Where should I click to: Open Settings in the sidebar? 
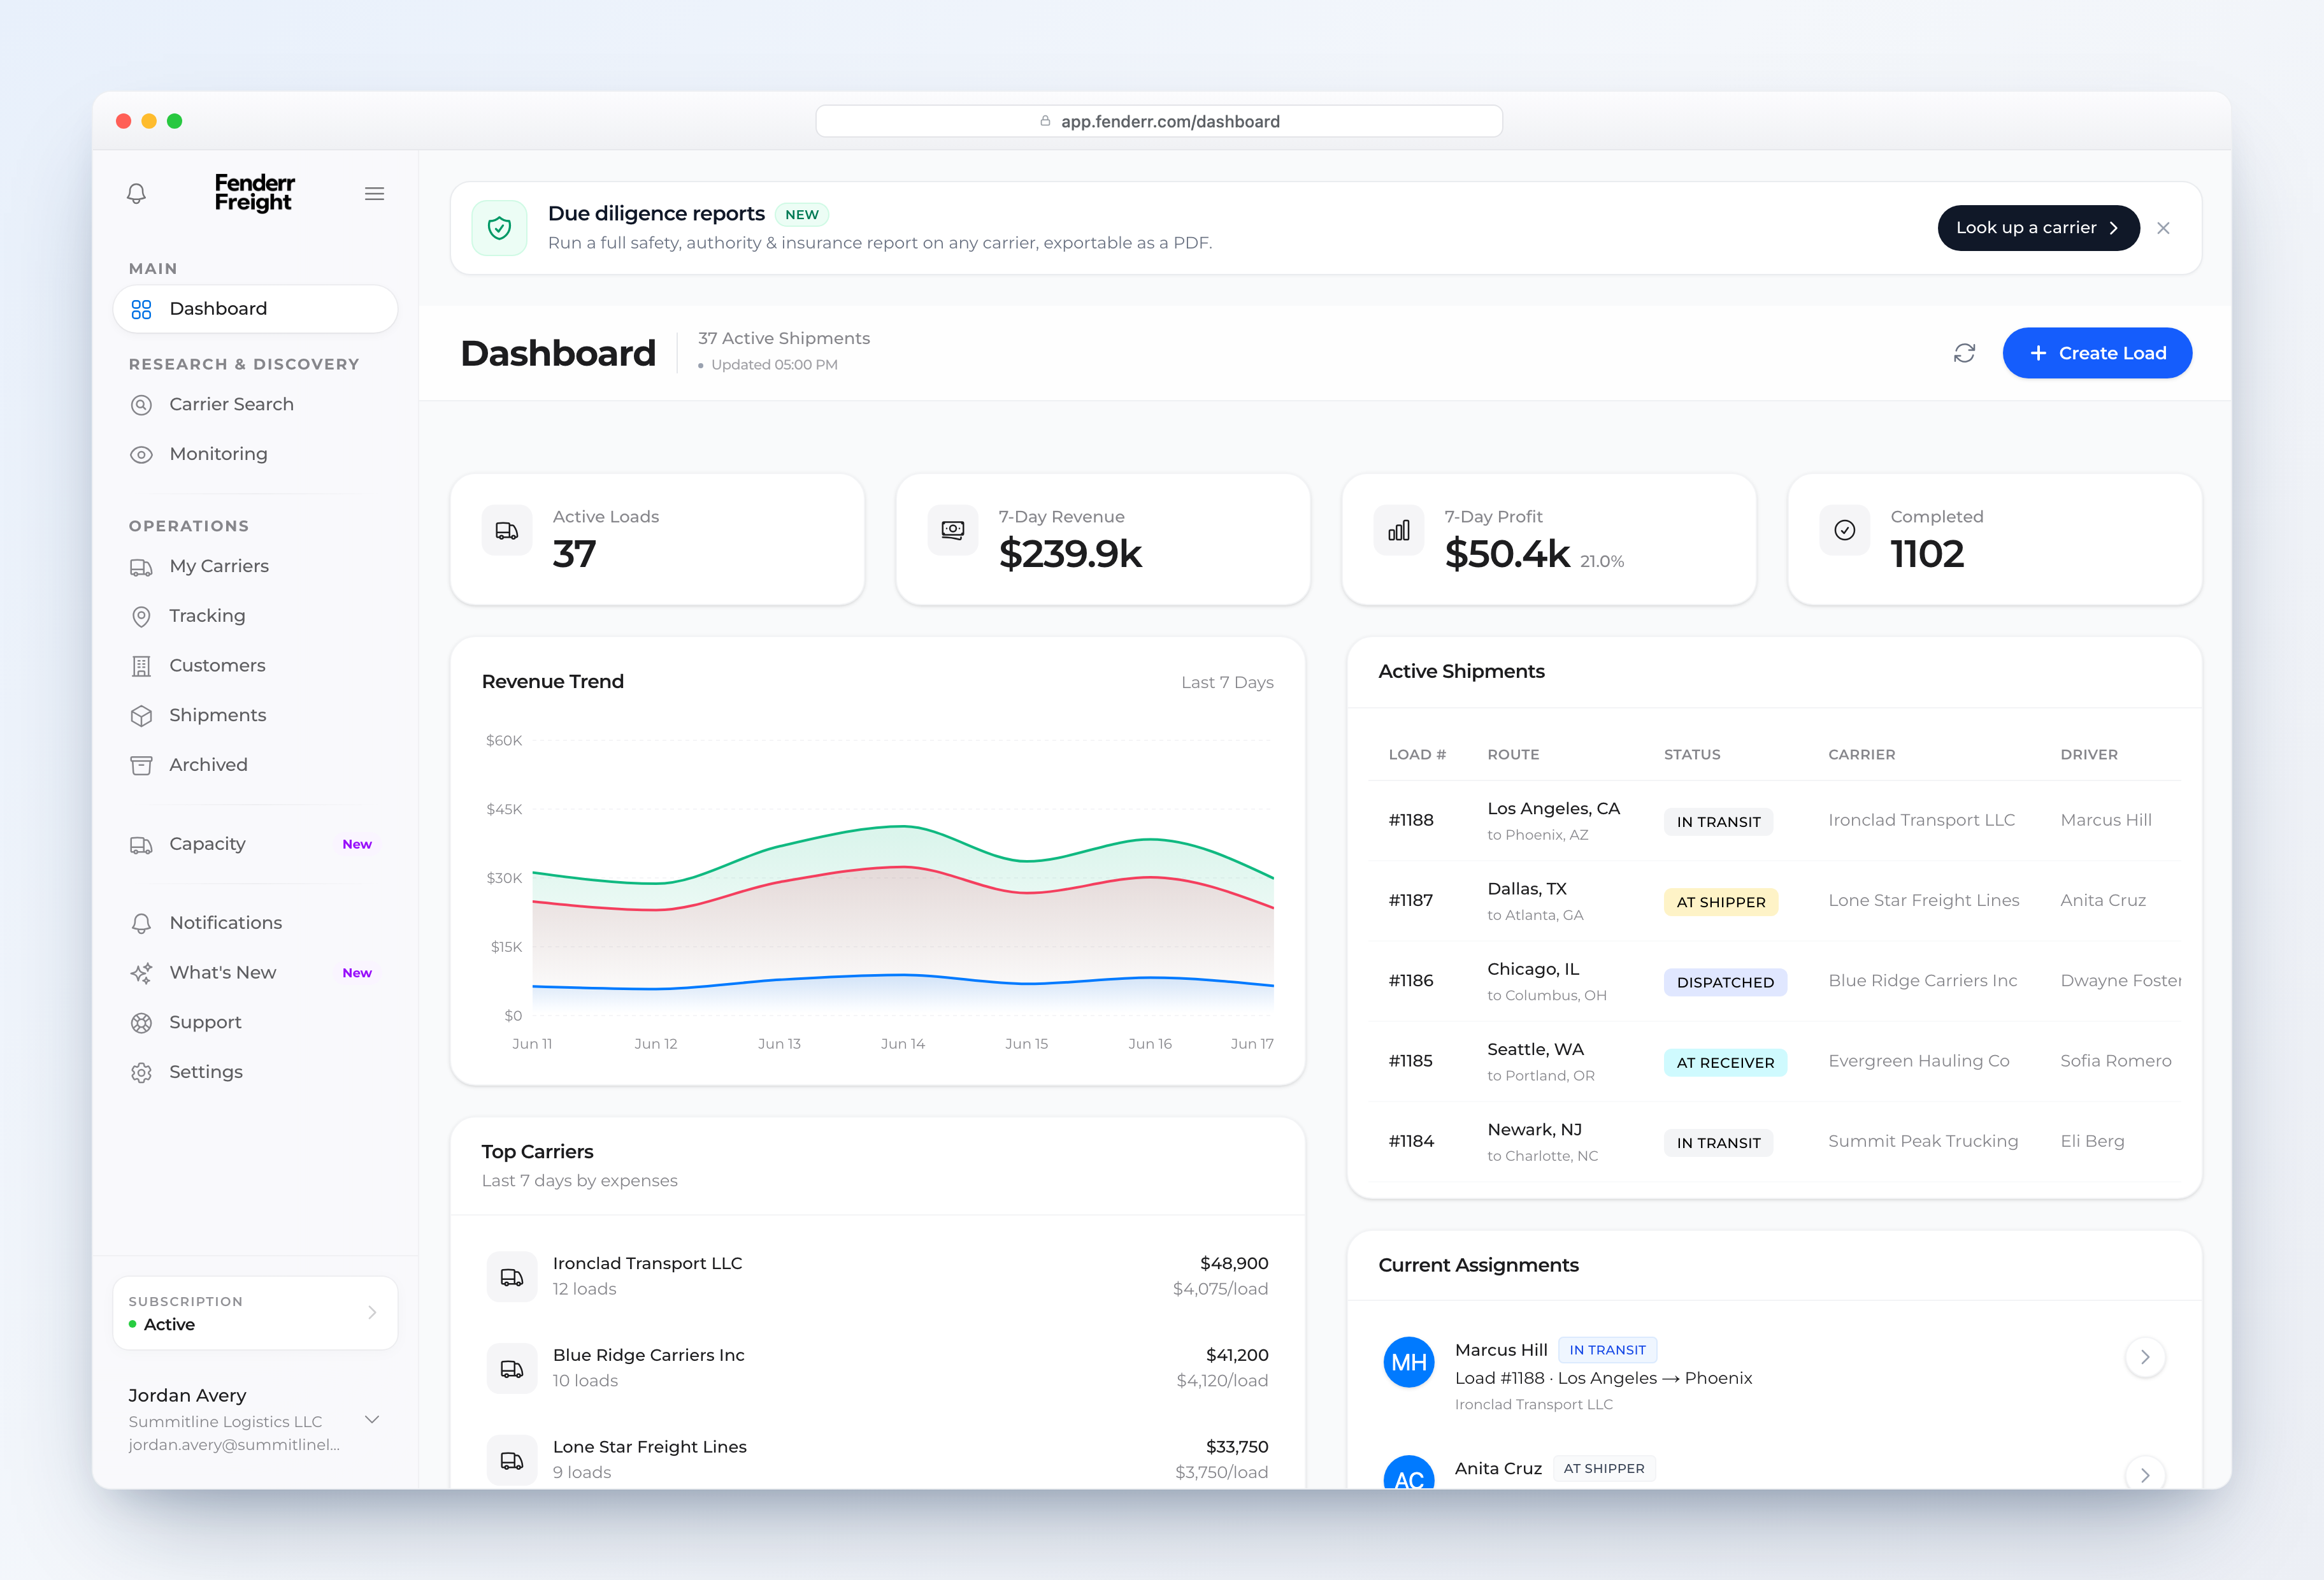click(x=255, y=1072)
